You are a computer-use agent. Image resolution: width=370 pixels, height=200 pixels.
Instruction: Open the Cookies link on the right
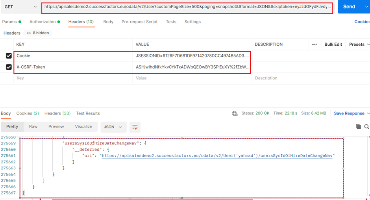click(x=362, y=22)
